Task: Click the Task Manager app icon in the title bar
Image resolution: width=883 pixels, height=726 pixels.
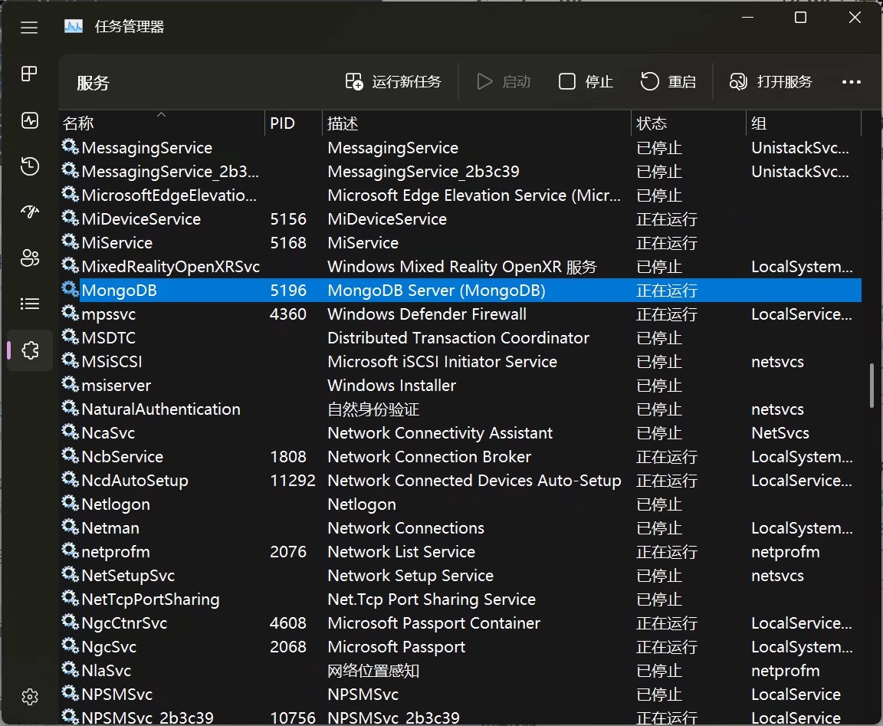Action: coord(74,26)
